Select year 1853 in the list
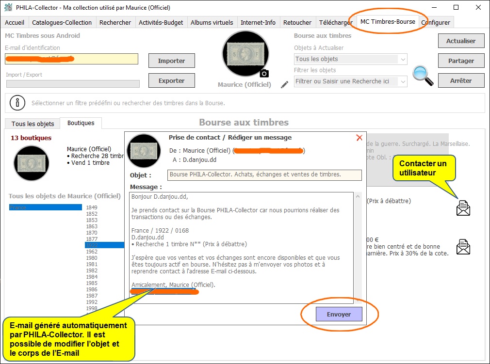 [x=92, y=220]
